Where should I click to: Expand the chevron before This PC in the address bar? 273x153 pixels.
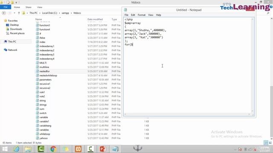pos(27,13)
